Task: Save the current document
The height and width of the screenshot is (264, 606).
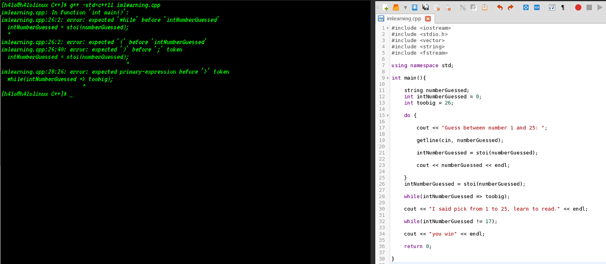Action: [x=415, y=7]
